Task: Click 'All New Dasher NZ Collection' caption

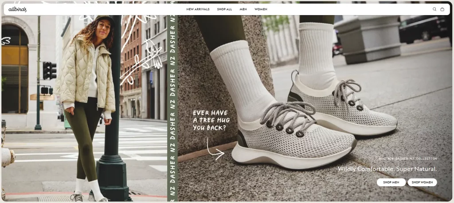Action: pos(408,159)
